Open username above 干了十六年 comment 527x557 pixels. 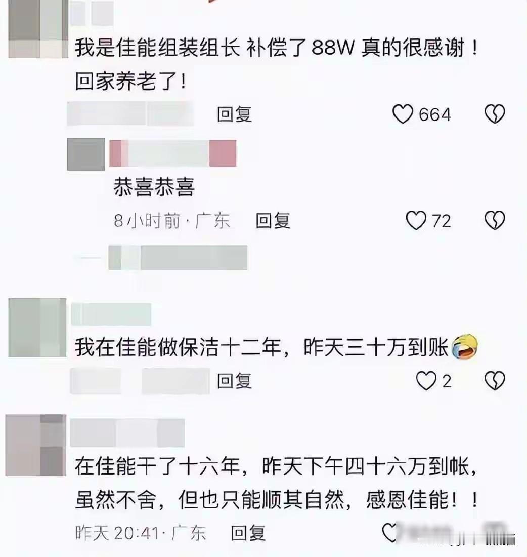[x=127, y=432]
